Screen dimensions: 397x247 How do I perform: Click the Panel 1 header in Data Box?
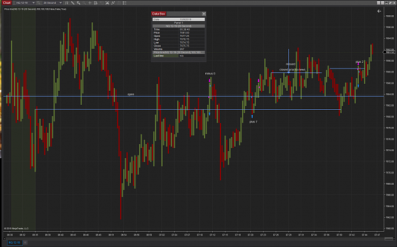coord(178,23)
